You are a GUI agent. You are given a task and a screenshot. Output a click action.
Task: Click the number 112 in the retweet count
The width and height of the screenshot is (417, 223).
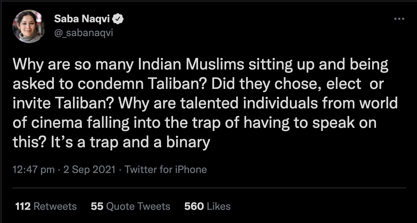23,206
